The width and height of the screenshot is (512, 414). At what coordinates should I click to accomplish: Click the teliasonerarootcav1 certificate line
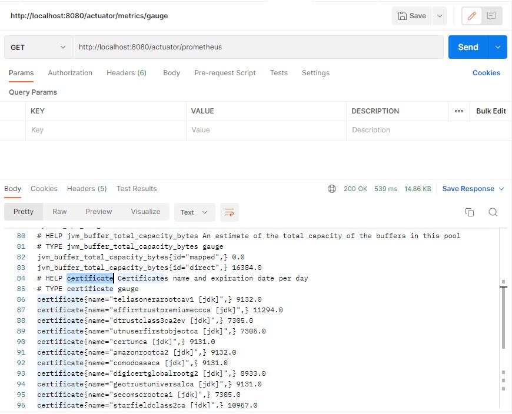click(149, 299)
